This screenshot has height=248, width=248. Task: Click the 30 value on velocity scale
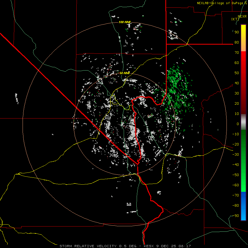237,93
